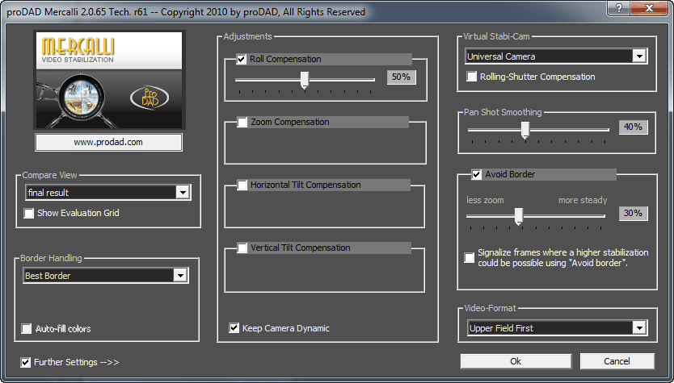Click the Avoid Border 30% value field
674x383 pixels.
click(633, 213)
